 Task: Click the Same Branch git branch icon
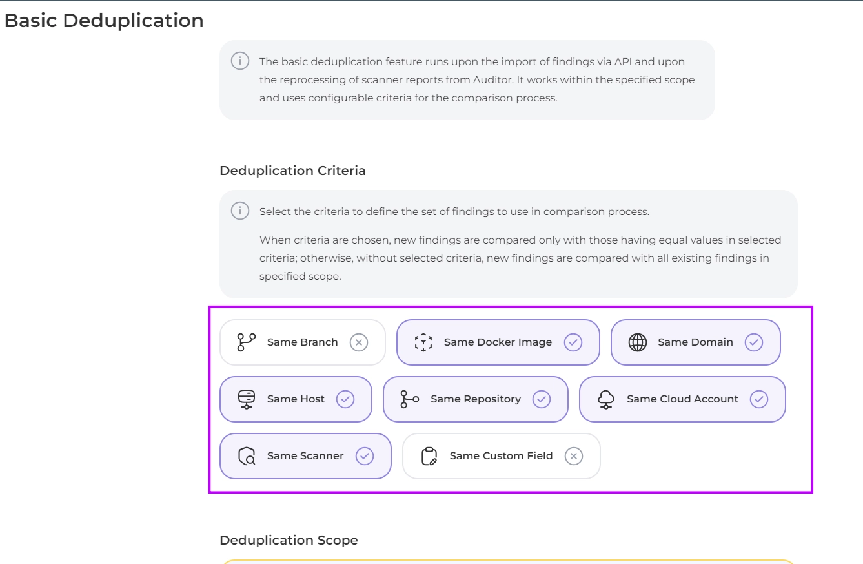coord(247,342)
